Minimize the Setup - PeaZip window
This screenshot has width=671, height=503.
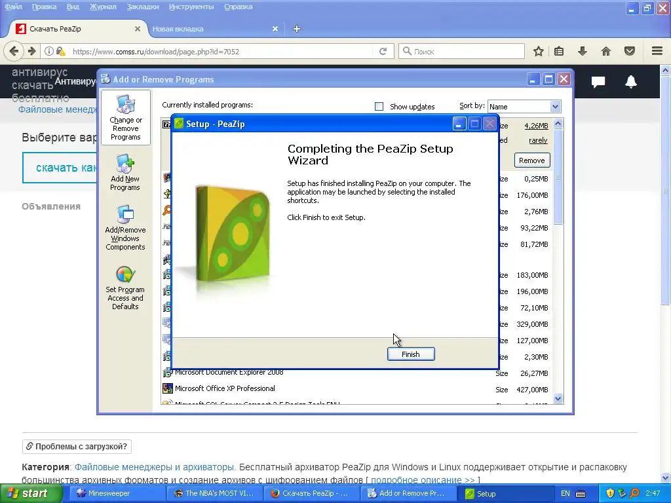pyautogui.click(x=459, y=124)
